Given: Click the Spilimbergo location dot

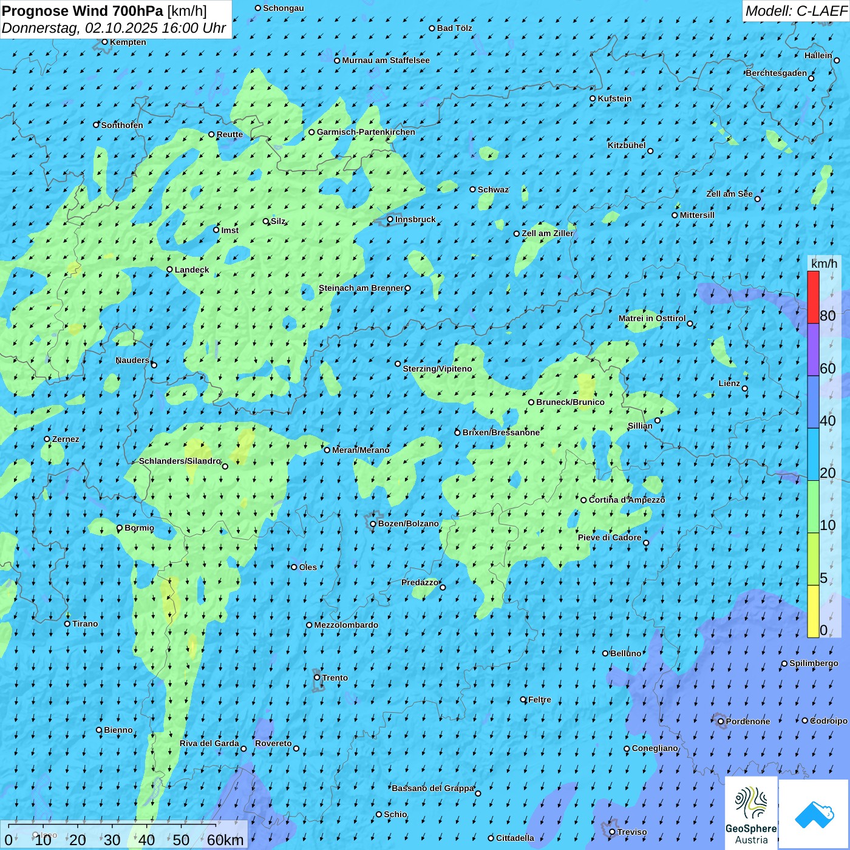Looking at the screenshot, I should click(784, 664).
